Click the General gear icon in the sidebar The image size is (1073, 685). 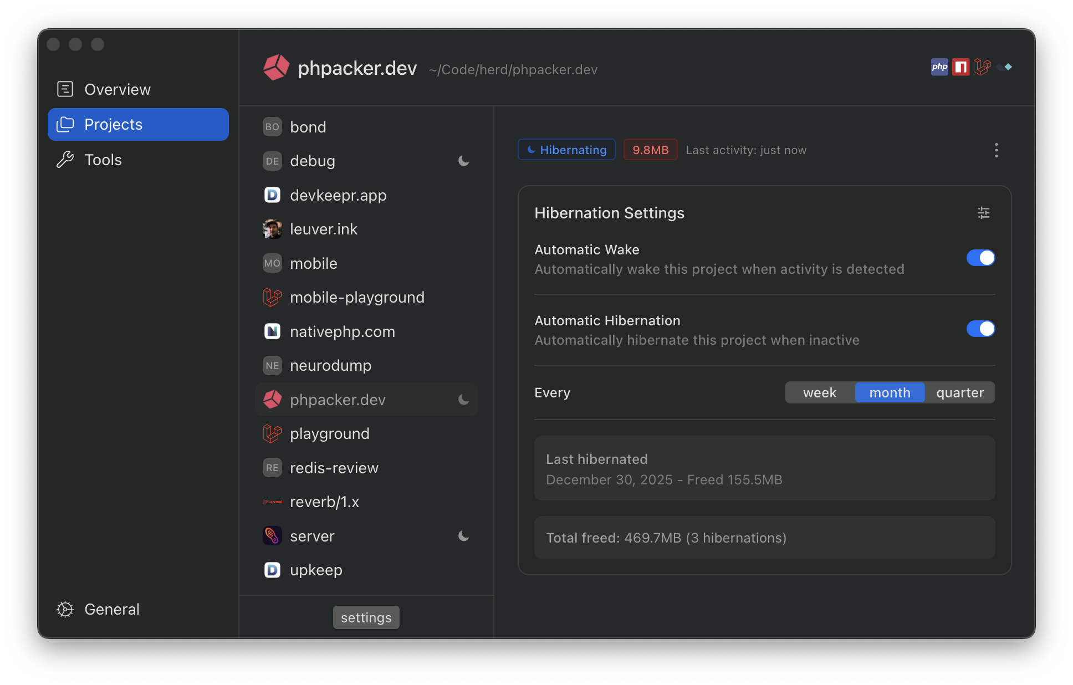[x=65, y=609]
